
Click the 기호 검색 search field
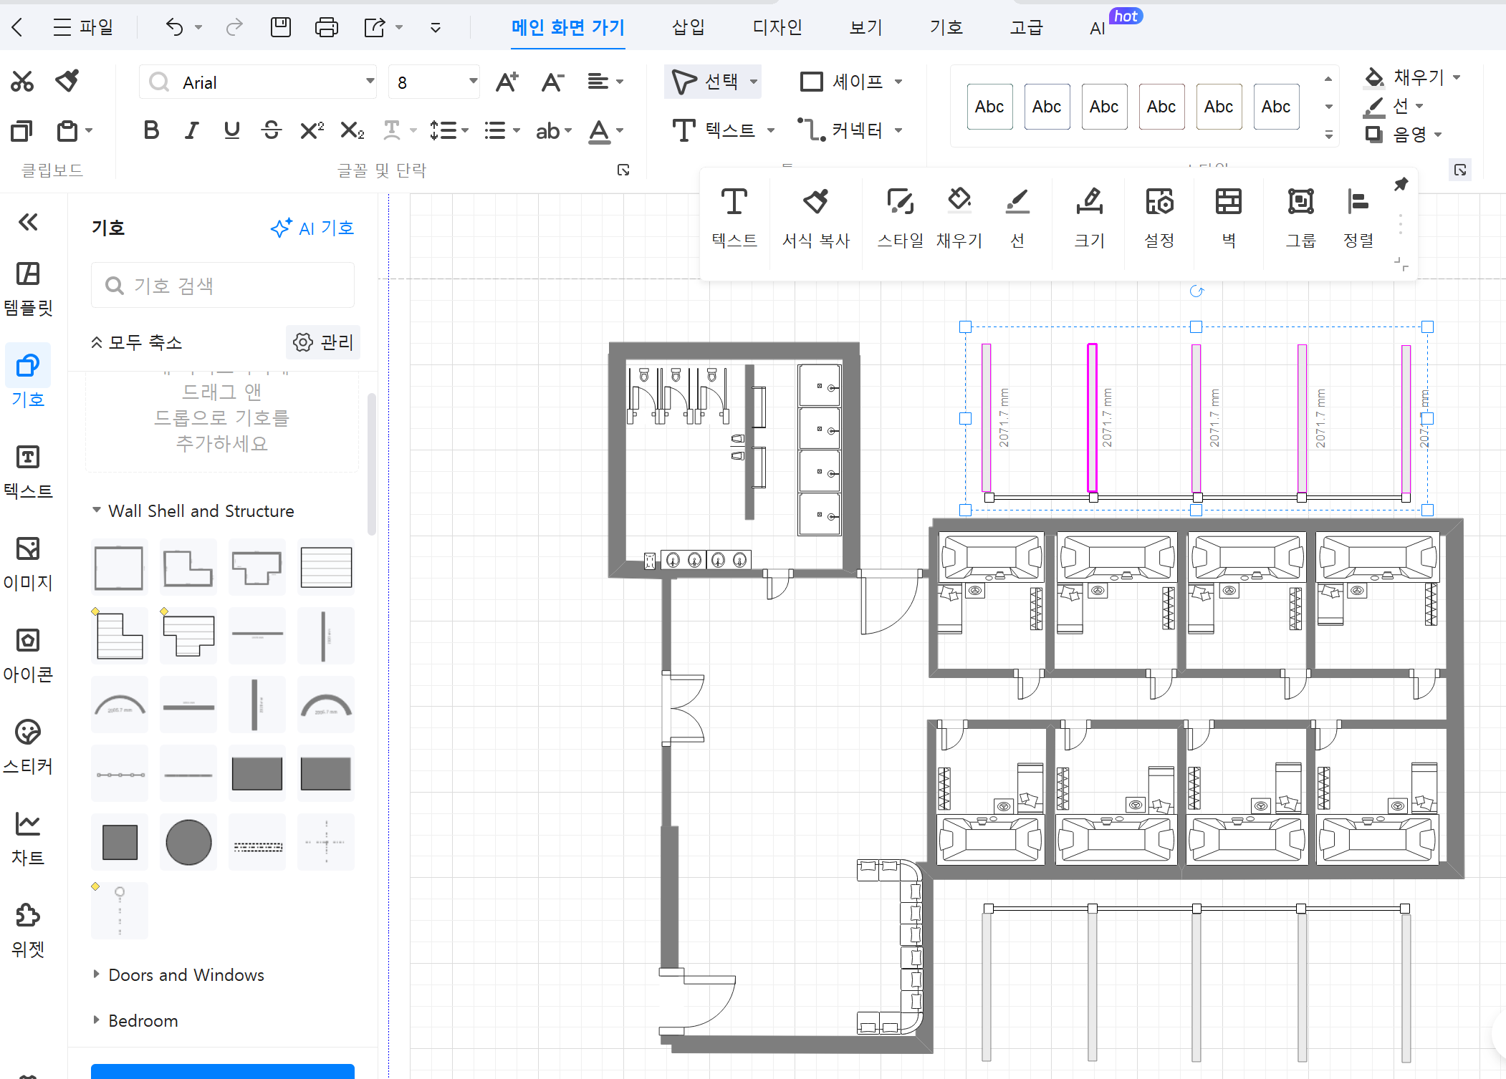222,286
